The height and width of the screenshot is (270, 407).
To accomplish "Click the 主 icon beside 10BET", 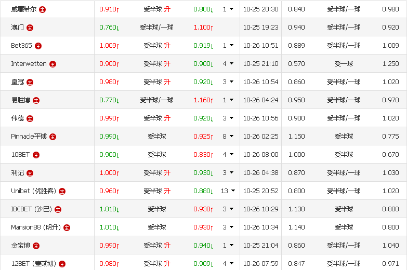I will click(36, 155).
